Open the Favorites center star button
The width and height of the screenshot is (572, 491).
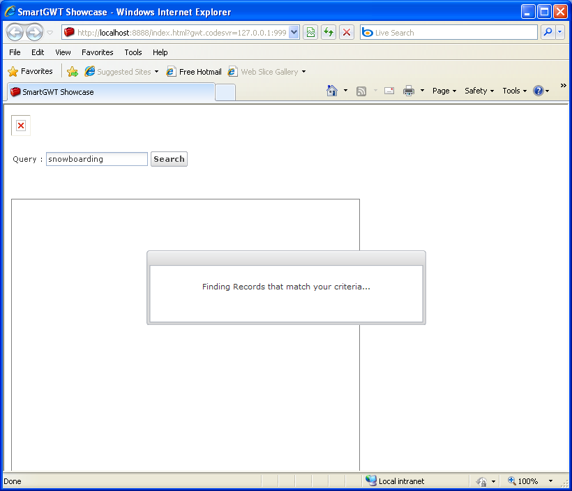(30, 72)
